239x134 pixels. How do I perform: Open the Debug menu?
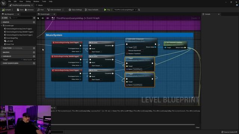tap(28, 1)
